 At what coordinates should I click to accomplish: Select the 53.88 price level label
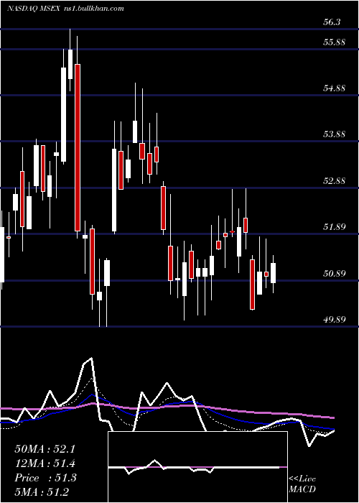(x=335, y=134)
